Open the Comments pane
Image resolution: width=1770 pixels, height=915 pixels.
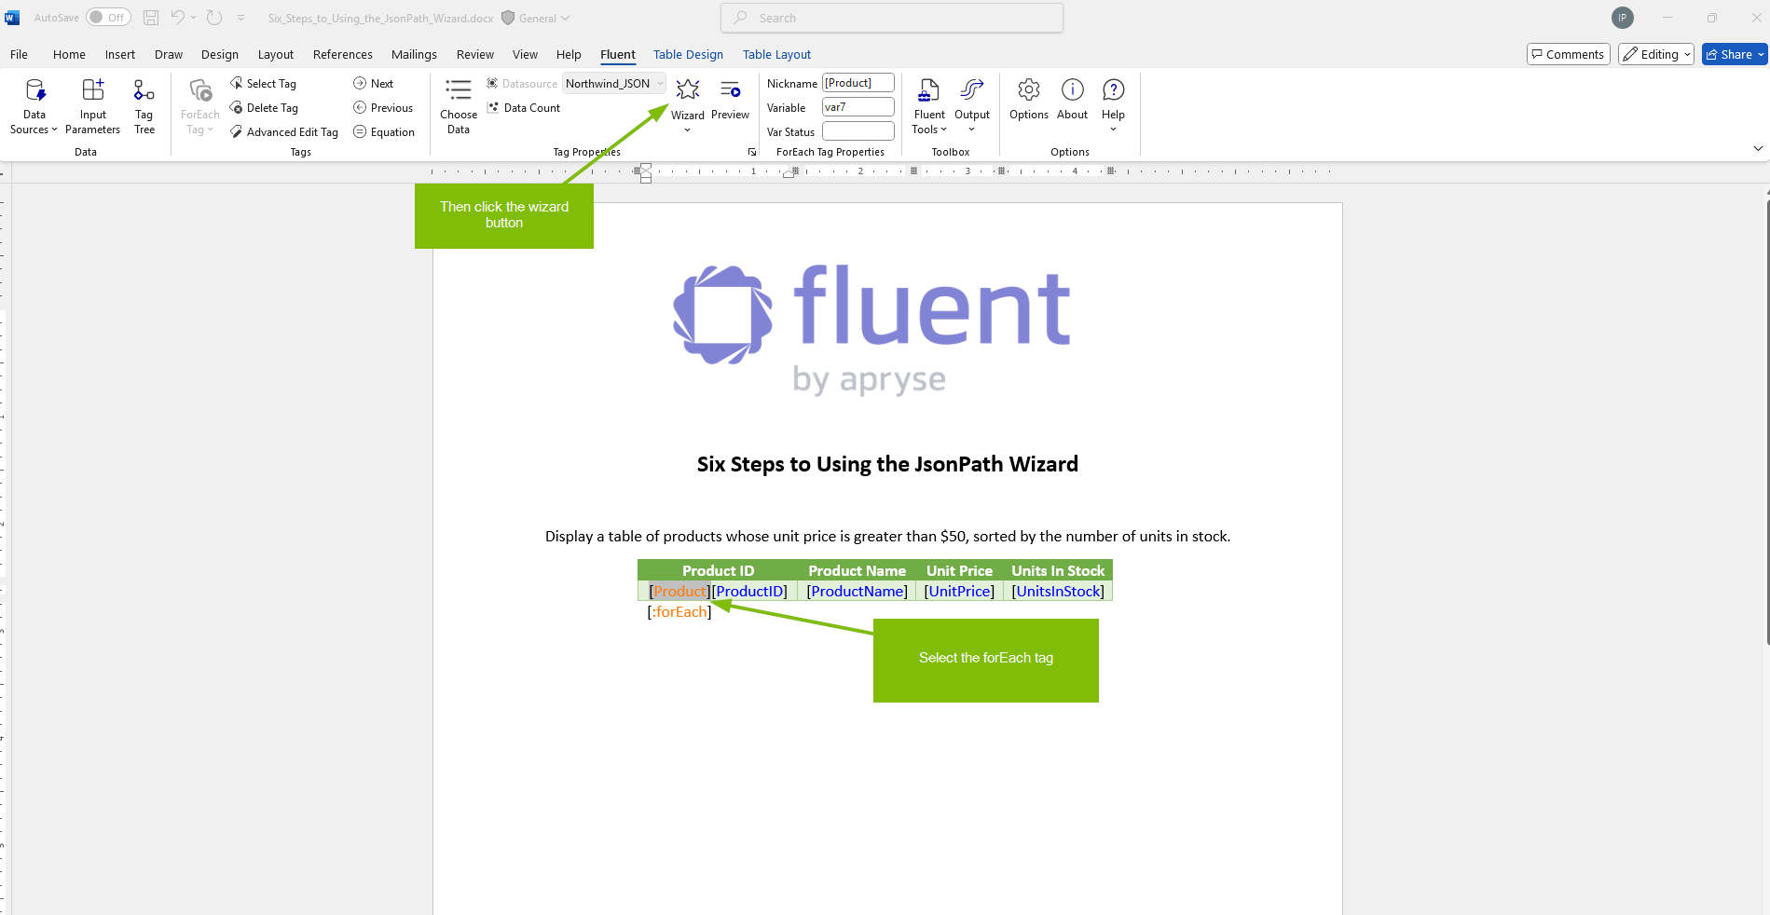(1568, 54)
